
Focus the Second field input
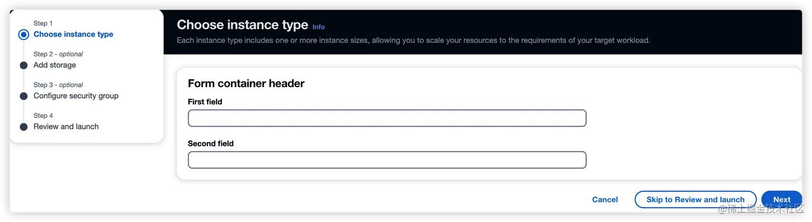(x=387, y=160)
